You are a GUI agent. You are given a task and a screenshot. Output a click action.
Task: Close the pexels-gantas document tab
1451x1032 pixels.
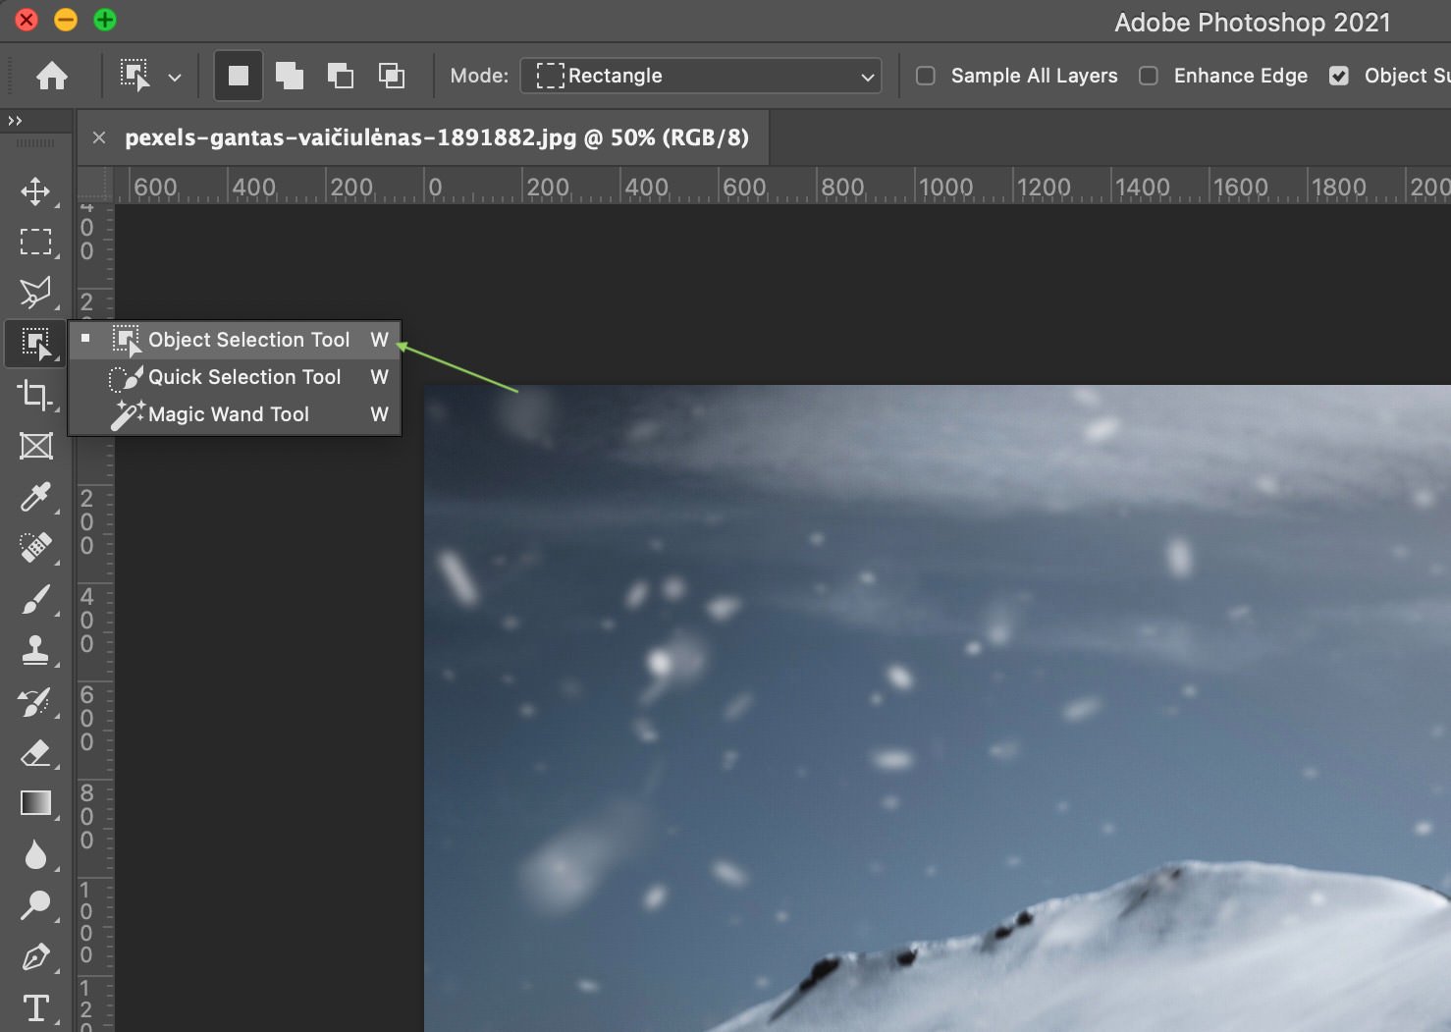click(99, 138)
